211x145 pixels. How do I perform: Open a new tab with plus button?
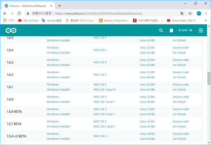(59, 6)
